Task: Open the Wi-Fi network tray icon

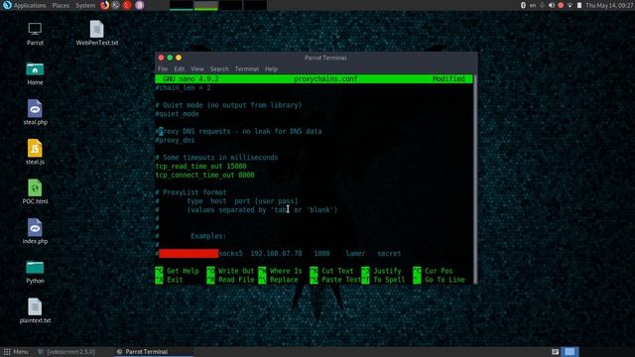Action: (x=570, y=5)
